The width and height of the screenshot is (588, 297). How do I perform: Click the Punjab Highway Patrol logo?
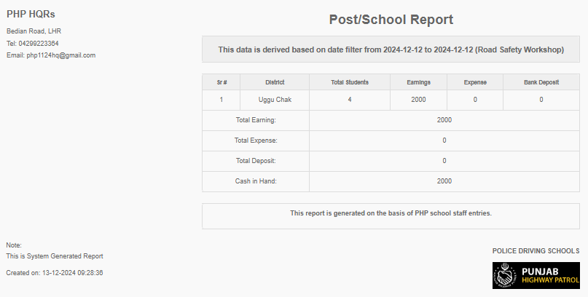point(536,276)
